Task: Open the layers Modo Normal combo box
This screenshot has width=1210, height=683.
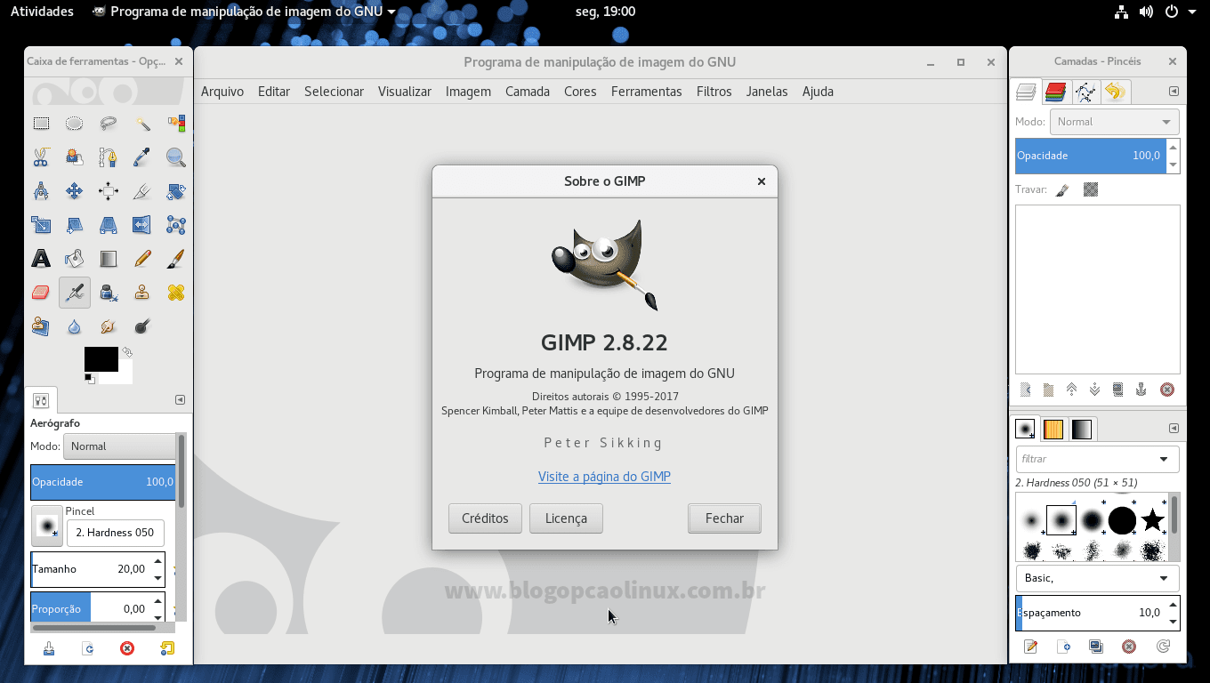Action: [x=1114, y=122]
